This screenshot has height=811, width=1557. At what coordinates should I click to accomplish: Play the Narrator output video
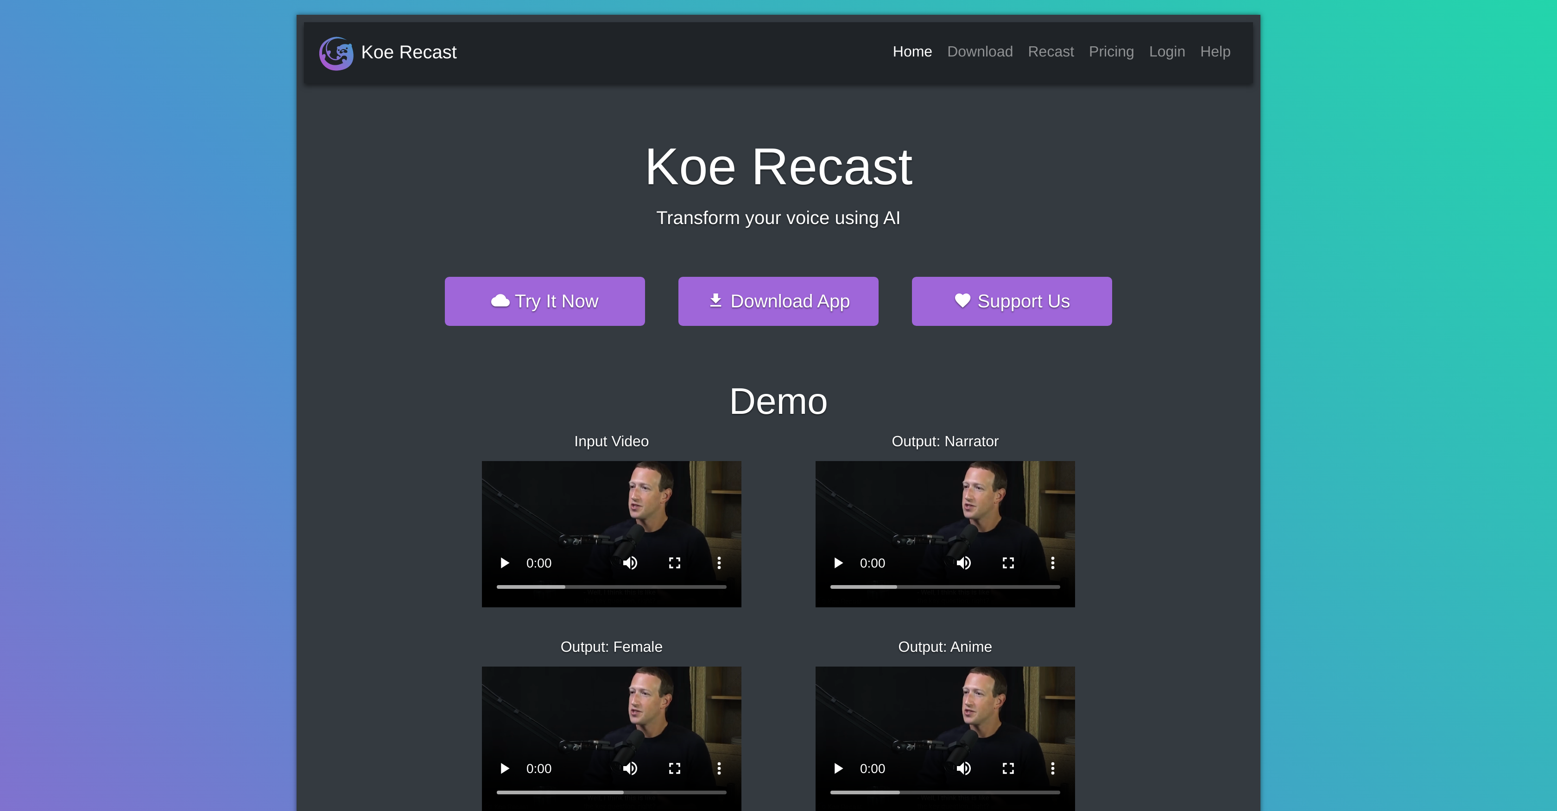coord(838,562)
